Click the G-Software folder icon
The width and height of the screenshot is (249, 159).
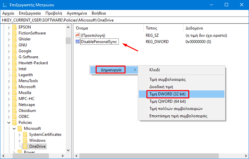pyautogui.click(x=15, y=57)
